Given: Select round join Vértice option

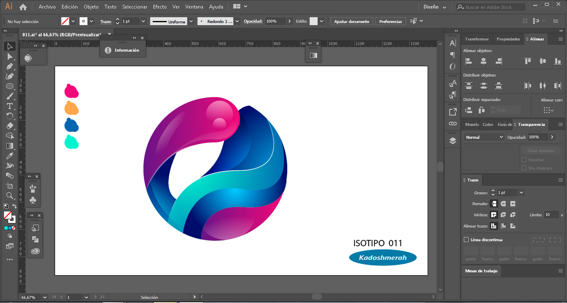Looking at the screenshot, I should [503, 215].
